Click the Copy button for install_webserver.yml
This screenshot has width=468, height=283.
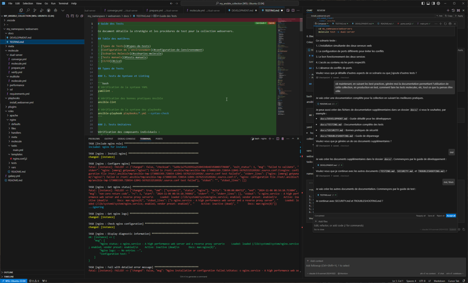pos(449,16)
